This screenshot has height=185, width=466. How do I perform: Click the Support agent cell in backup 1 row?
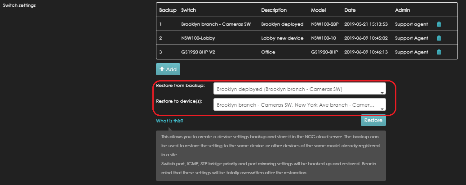tap(411, 24)
